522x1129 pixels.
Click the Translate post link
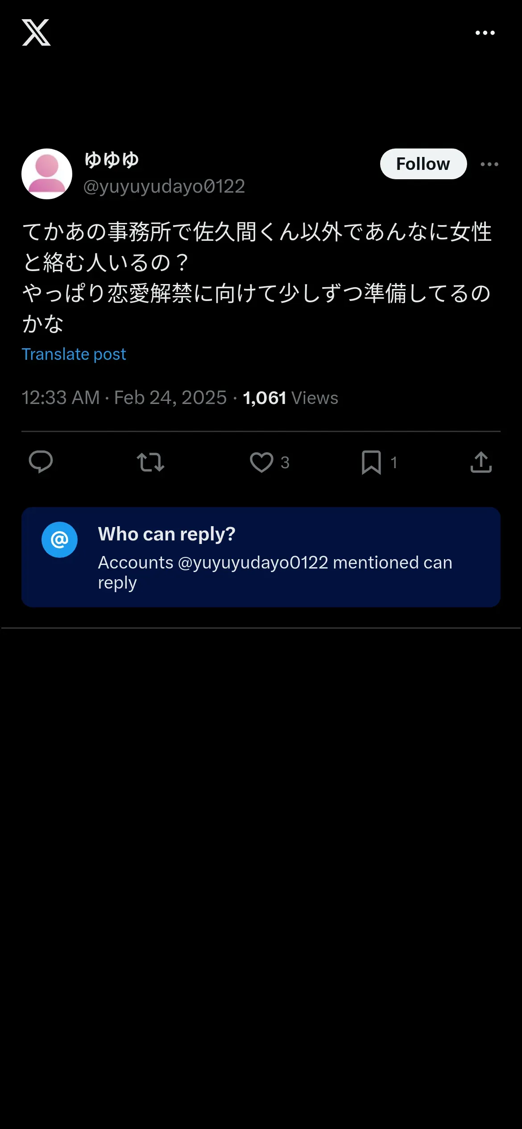(x=74, y=354)
